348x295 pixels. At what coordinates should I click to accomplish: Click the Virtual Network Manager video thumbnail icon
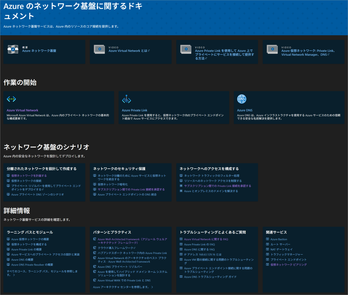pos(272,49)
